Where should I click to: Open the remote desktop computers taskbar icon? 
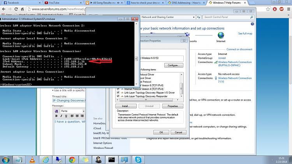(59, 160)
